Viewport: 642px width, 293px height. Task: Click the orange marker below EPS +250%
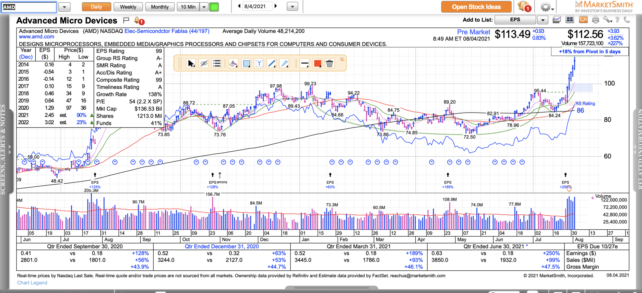(x=569, y=189)
